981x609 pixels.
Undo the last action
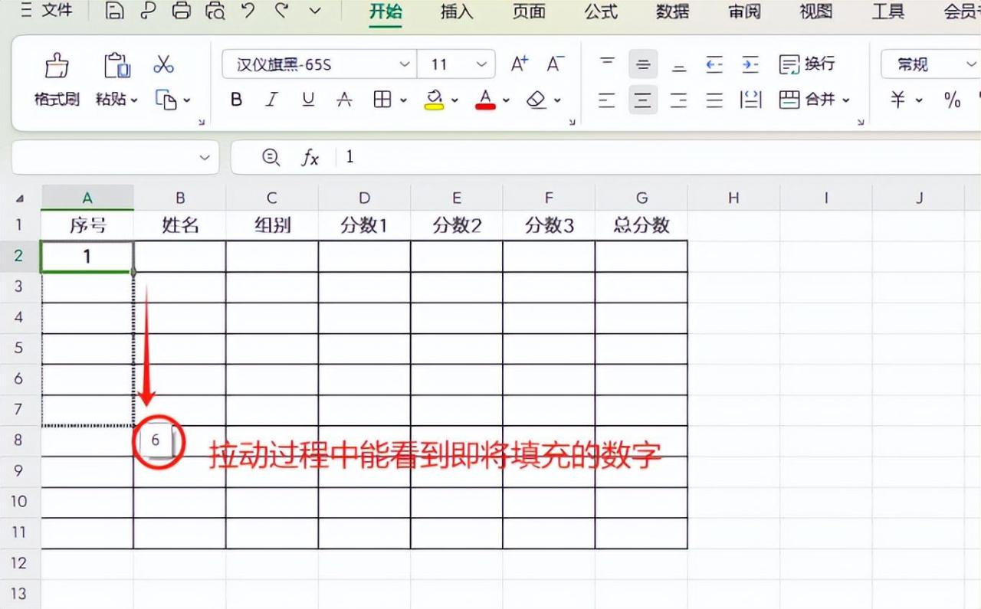click(248, 11)
